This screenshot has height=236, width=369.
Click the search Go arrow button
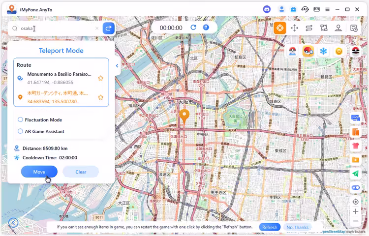(109, 29)
